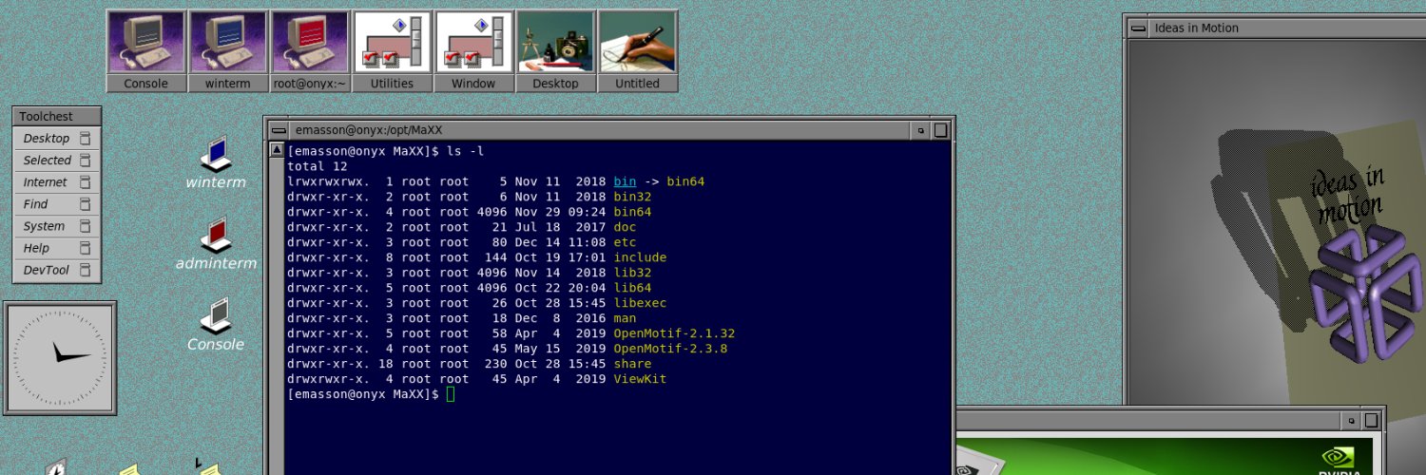
Task: Select the Console desktop icon under adminterm
Action: pyautogui.click(x=216, y=325)
